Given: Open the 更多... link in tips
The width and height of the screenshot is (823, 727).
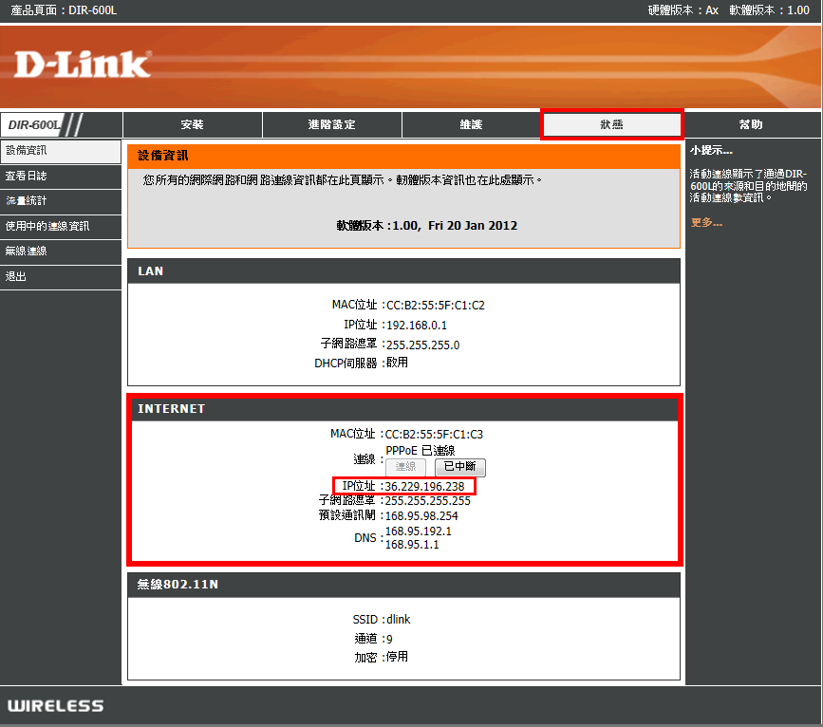Looking at the screenshot, I should [x=706, y=223].
